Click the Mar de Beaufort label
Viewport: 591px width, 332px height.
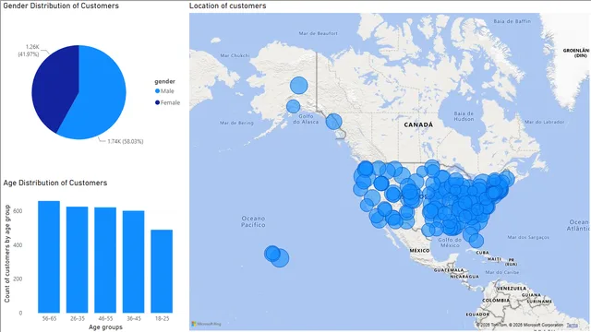(x=318, y=33)
